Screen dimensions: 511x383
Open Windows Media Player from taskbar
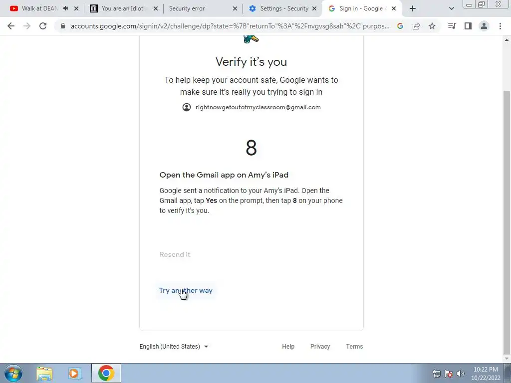(x=74, y=374)
